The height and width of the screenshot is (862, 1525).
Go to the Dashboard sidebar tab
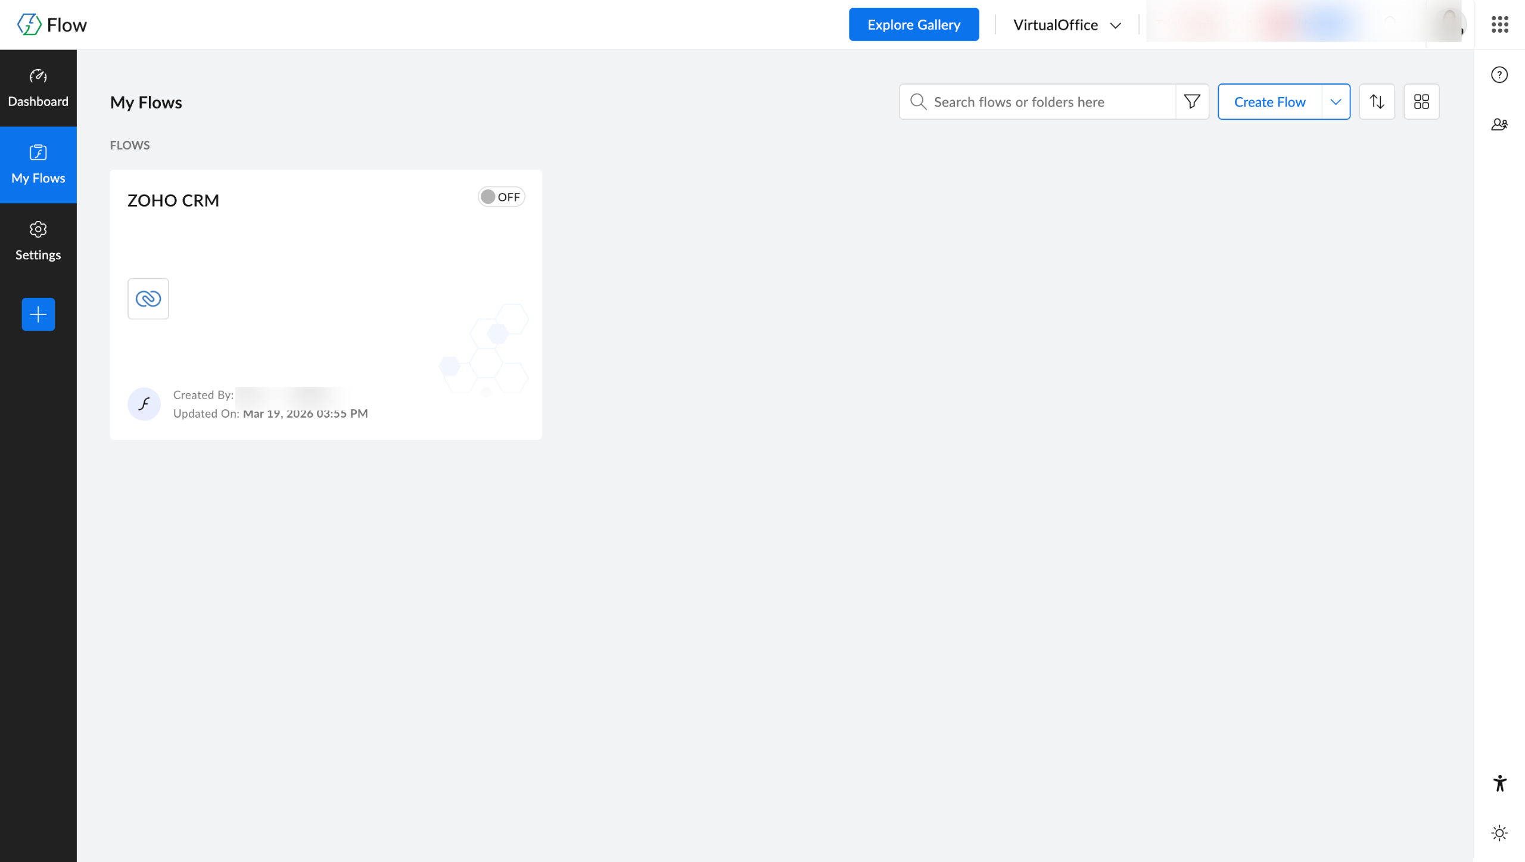coord(38,88)
